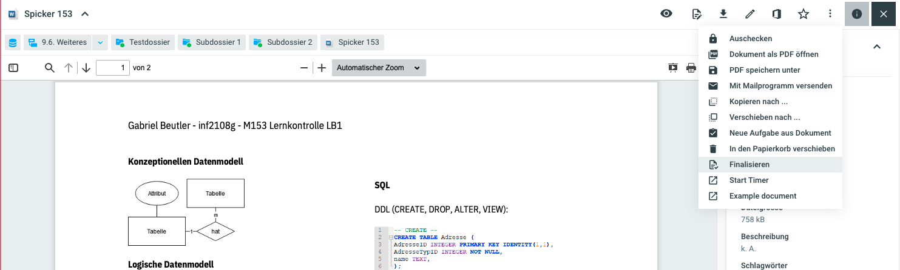Click the download icon in header
Image resolution: width=900 pixels, height=270 pixels.
pyautogui.click(x=723, y=14)
